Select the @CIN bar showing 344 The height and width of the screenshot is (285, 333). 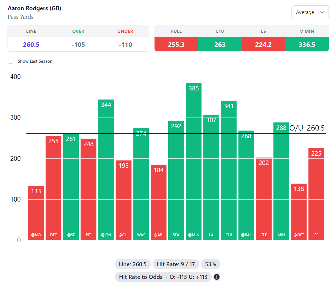pos(106,170)
